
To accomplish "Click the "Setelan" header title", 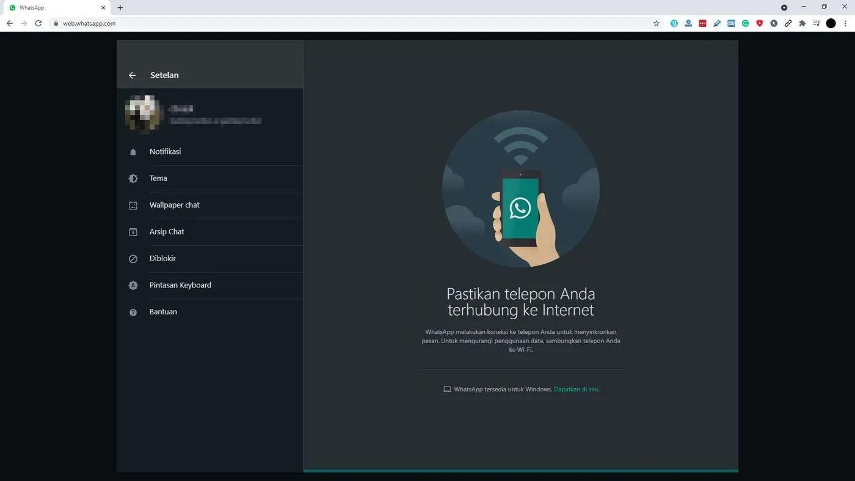I will point(164,75).
